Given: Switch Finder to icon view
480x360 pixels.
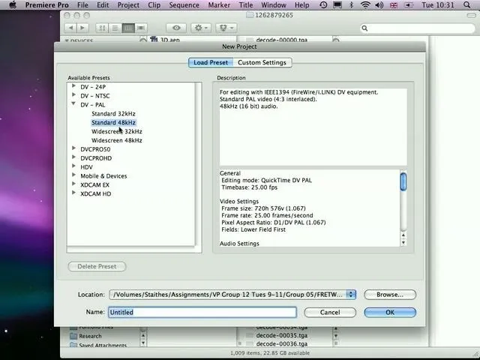Looking at the screenshot, I should (x=102, y=28).
